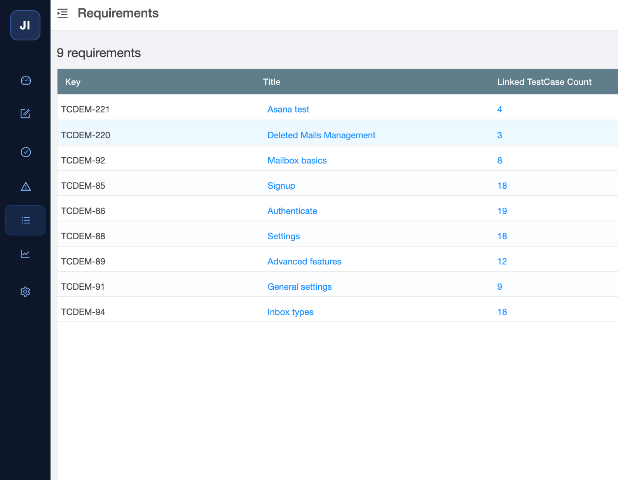The height and width of the screenshot is (480, 618).
Task: Select the TCDEM-92 key cell
Action: (83, 160)
